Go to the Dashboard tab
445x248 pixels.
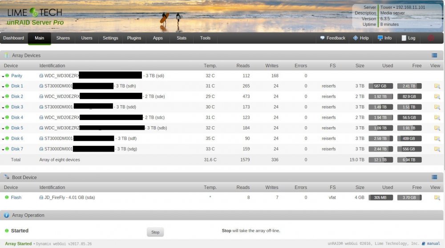coord(14,38)
